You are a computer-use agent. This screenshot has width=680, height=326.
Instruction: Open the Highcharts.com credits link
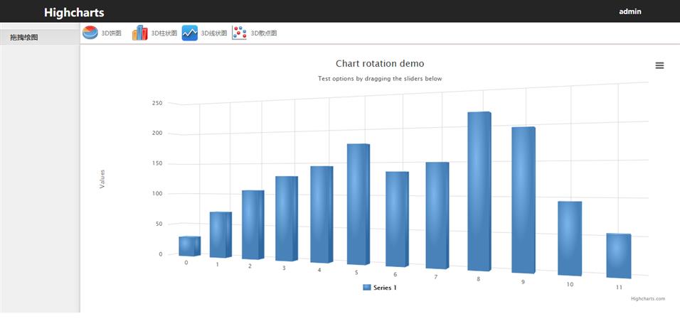[x=647, y=298]
